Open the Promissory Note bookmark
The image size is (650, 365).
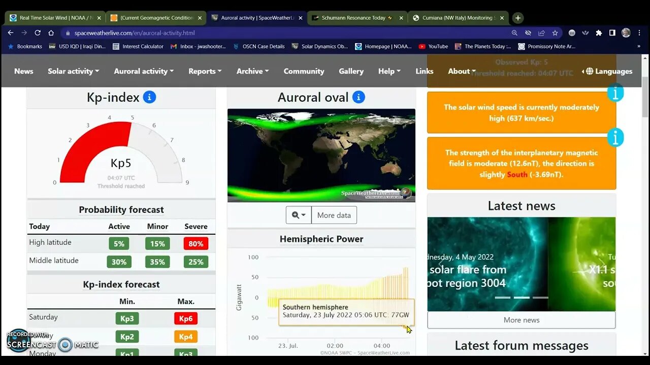[546, 46]
